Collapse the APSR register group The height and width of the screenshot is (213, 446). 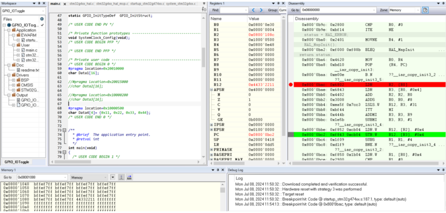tap(211, 90)
